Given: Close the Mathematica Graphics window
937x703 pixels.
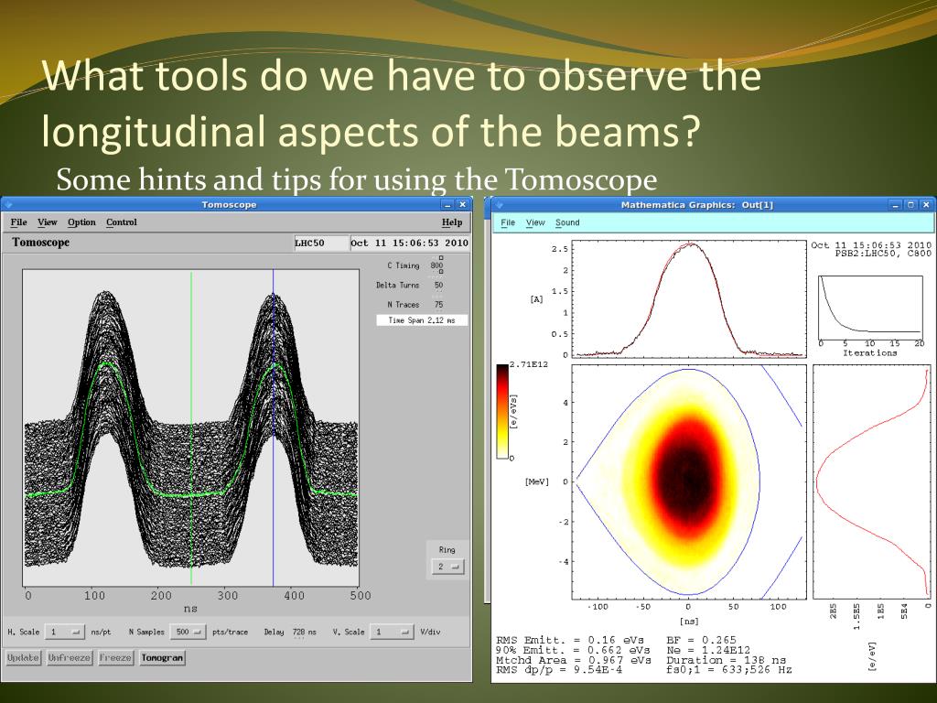Looking at the screenshot, I should 926,205.
